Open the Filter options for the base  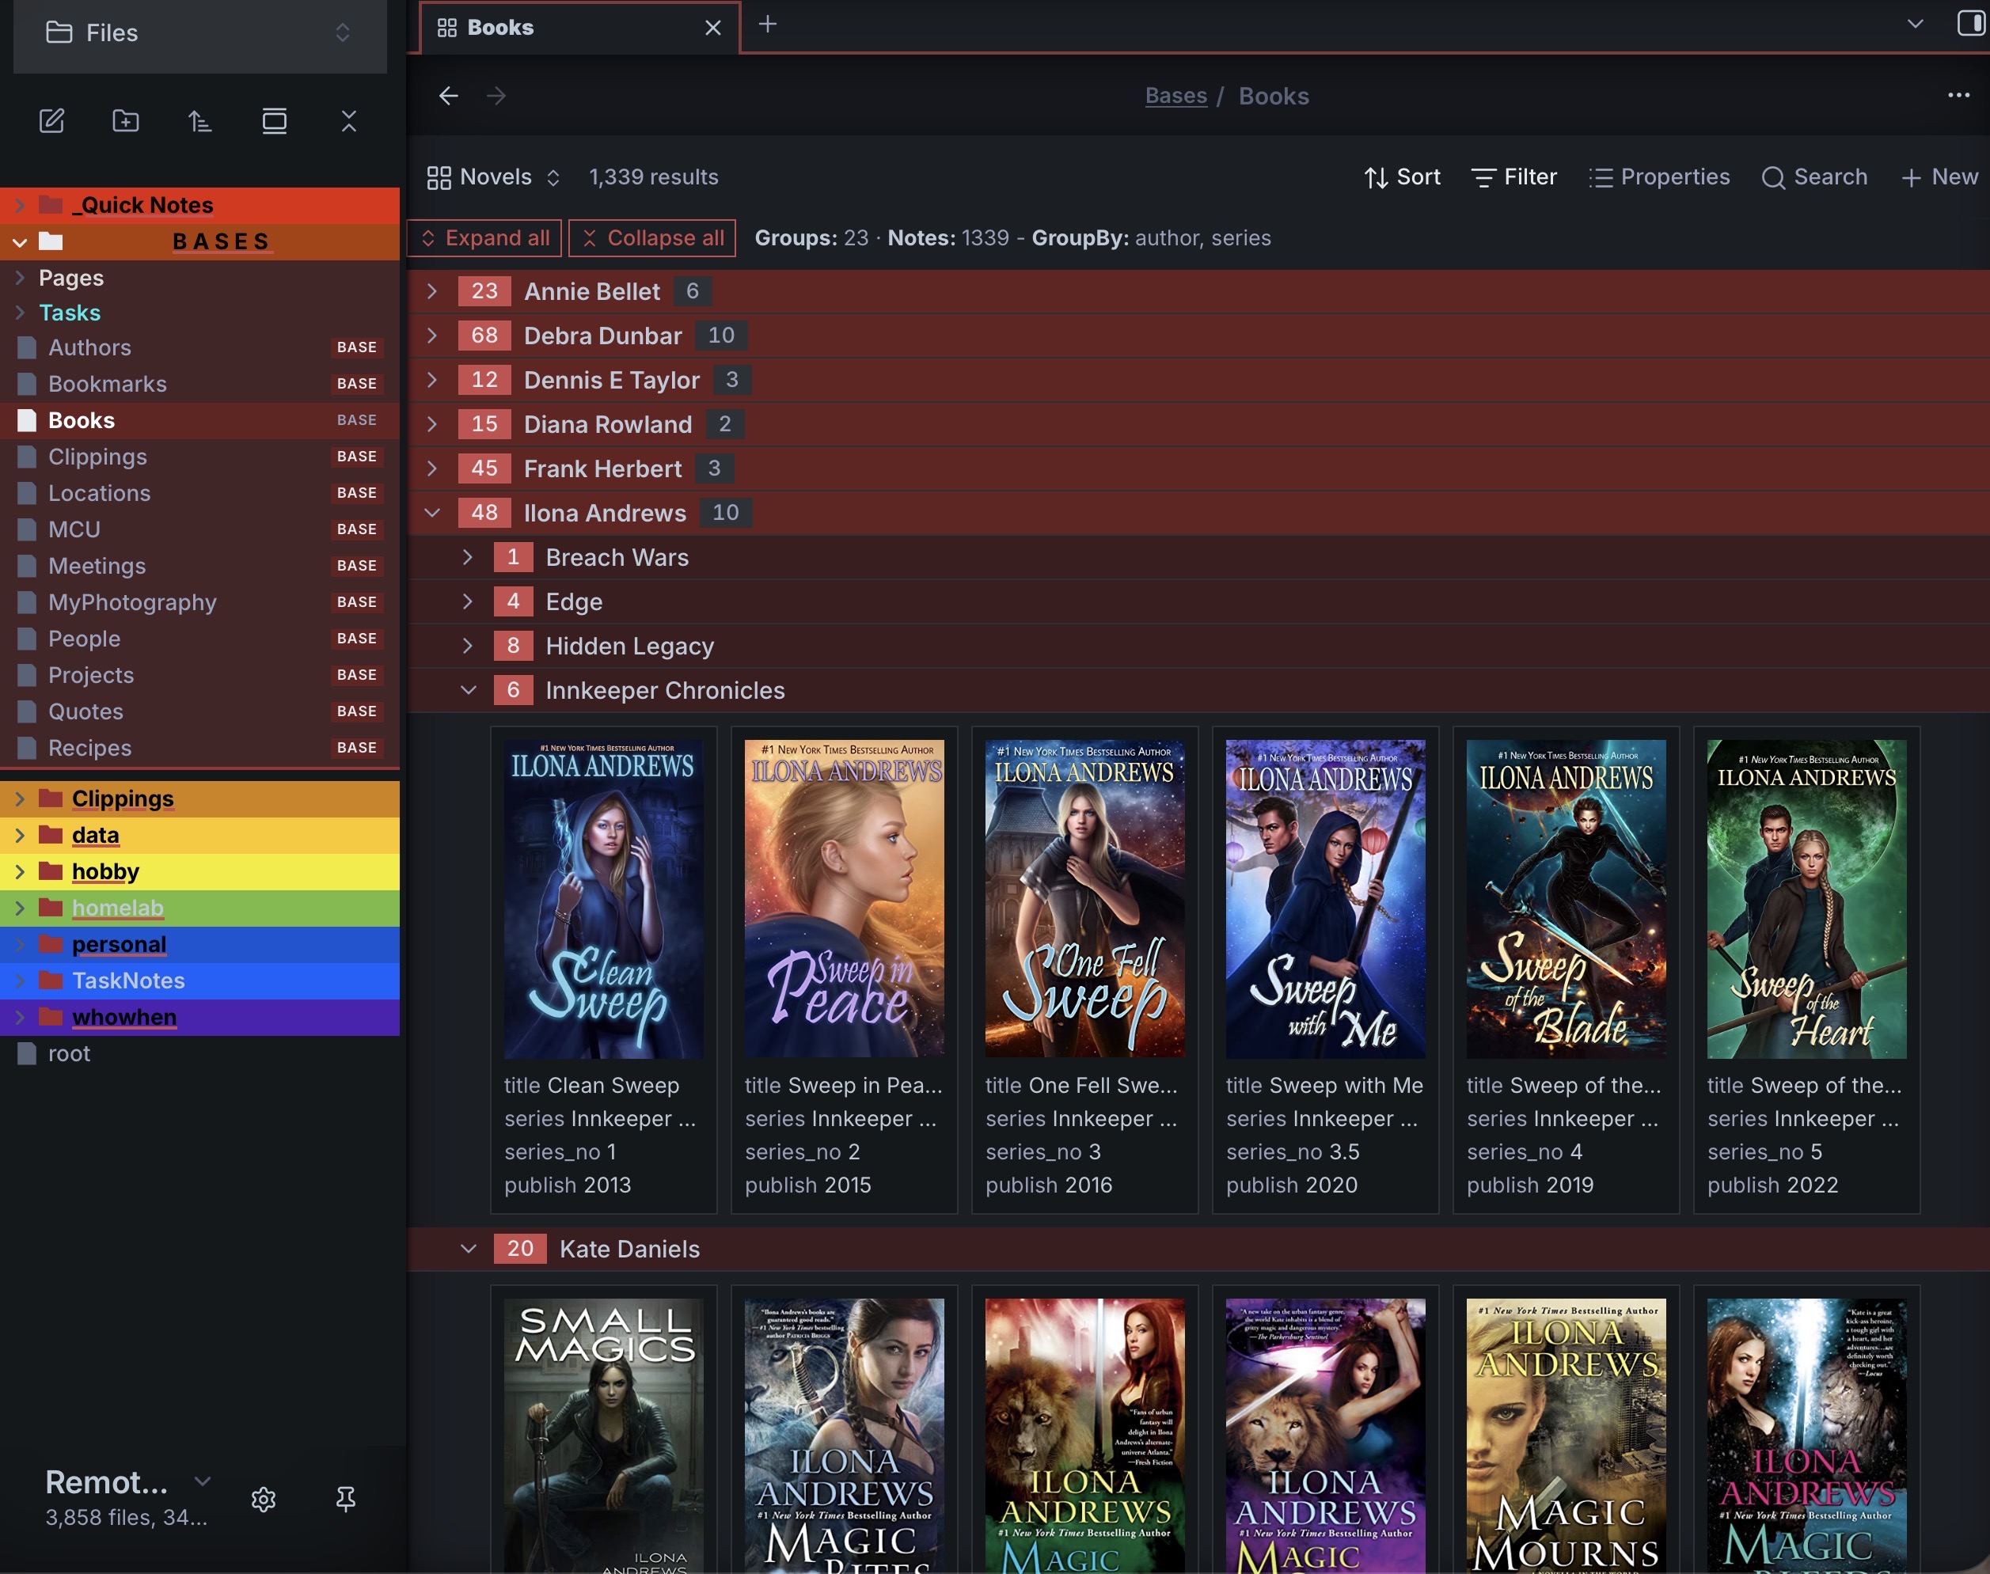(x=1513, y=177)
